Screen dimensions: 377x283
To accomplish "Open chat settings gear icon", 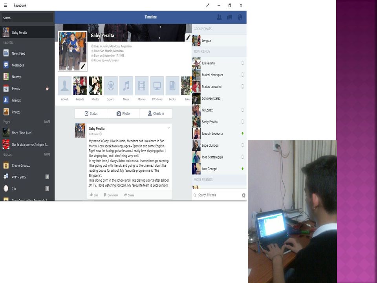I will click(x=243, y=195).
